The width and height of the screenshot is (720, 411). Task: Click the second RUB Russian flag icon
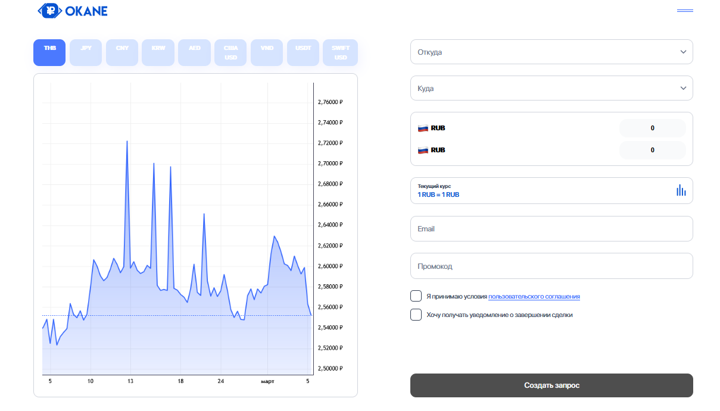423,150
